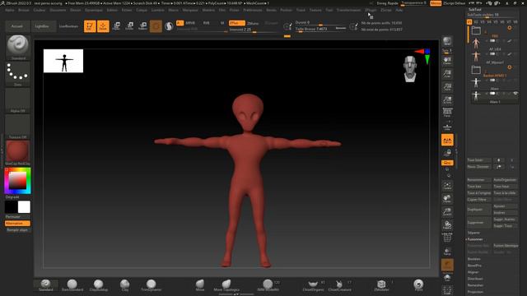
Task: Enable ZMoins (ZSub) mode
Action: coord(253,23)
